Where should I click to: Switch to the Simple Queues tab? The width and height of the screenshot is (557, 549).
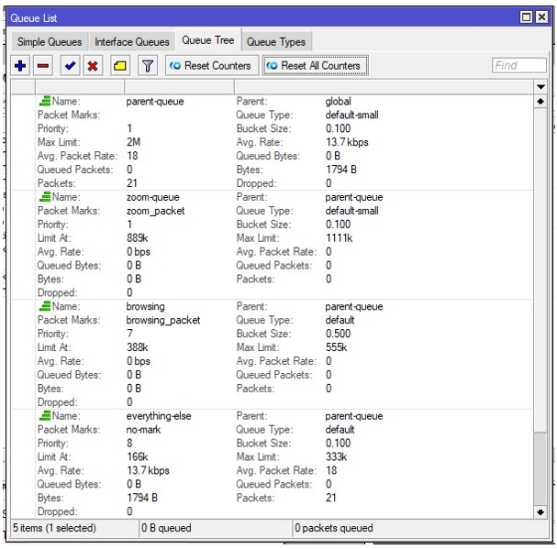50,42
